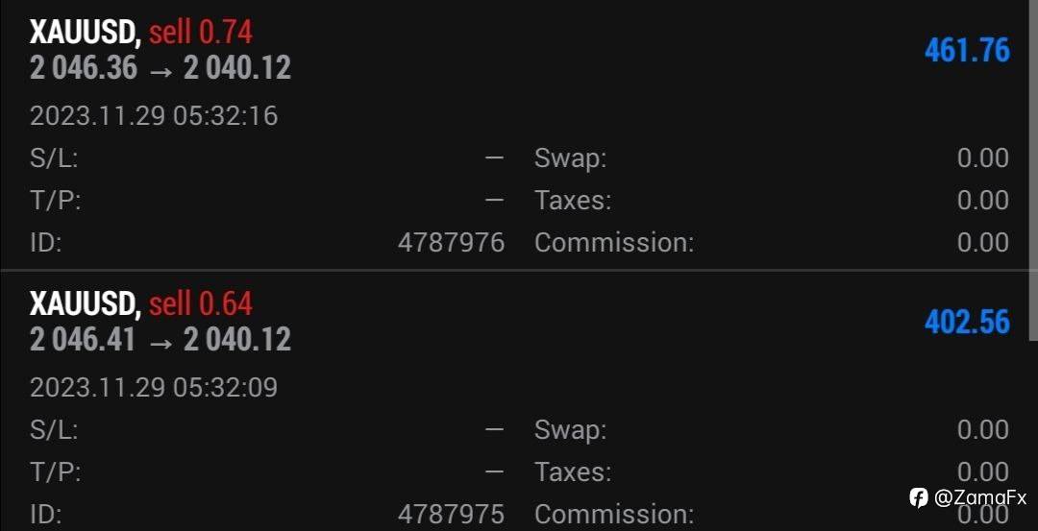The height and width of the screenshot is (531, 1038).
Task: Click trade ID 4787976
Action: tap(451, 243)
